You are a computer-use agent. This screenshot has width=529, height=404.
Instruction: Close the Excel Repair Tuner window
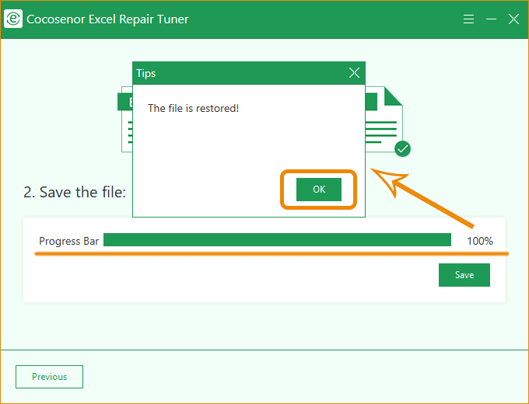[x=513, y=19]
